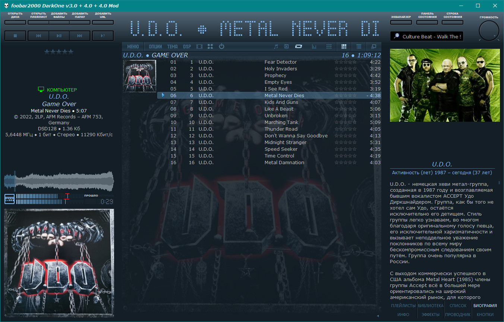Open the Меню menu
This screenshot has width=504, height=322.
[x=133, y=47]
